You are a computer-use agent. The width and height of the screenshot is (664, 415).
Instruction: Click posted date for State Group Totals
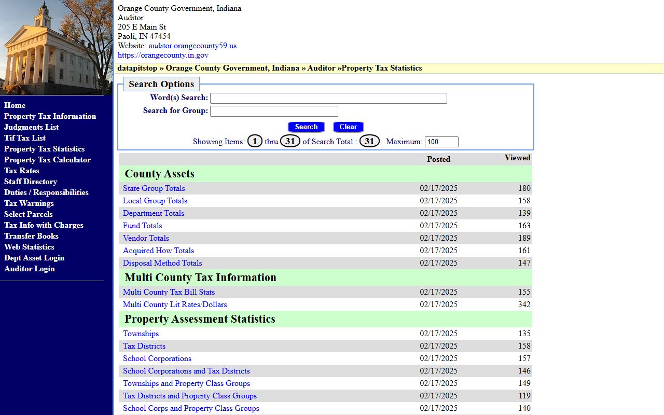coord(438,188)
